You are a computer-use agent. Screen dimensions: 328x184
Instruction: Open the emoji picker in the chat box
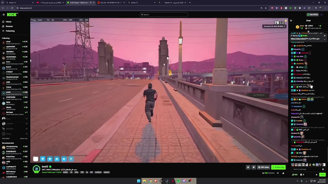(x=323, y=169)
